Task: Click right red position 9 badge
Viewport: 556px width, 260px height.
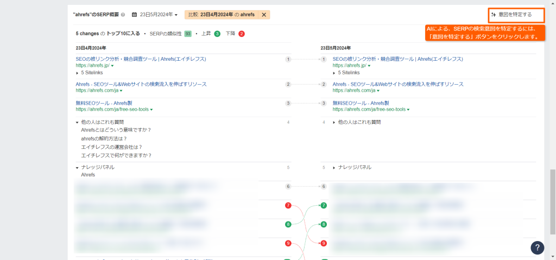Action: pyautogui.click(x=324, y=243)
